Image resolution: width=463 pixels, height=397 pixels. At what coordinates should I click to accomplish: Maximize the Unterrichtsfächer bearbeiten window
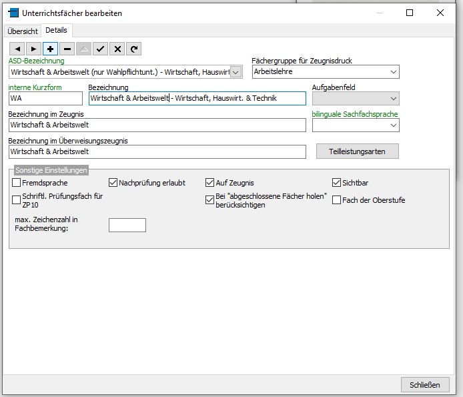(x=410, y=13)
